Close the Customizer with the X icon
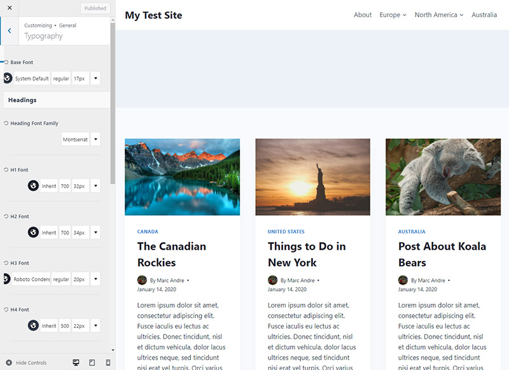Screen dimensions: 509x370 point(10,8)
